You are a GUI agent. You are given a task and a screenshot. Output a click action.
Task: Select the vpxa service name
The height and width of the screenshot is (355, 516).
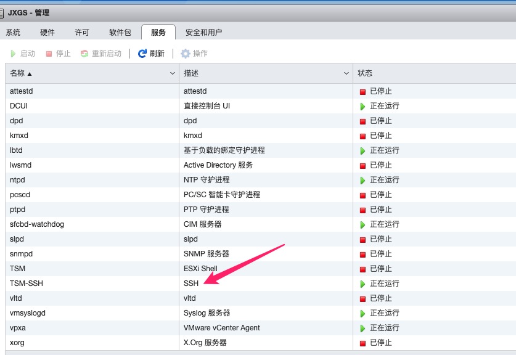(x=18, y=328)
